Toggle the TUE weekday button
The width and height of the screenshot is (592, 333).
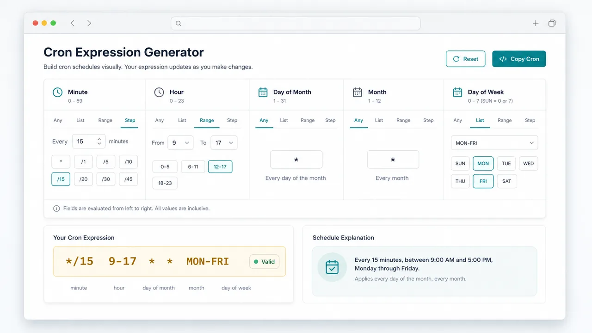tap(506, 163)
